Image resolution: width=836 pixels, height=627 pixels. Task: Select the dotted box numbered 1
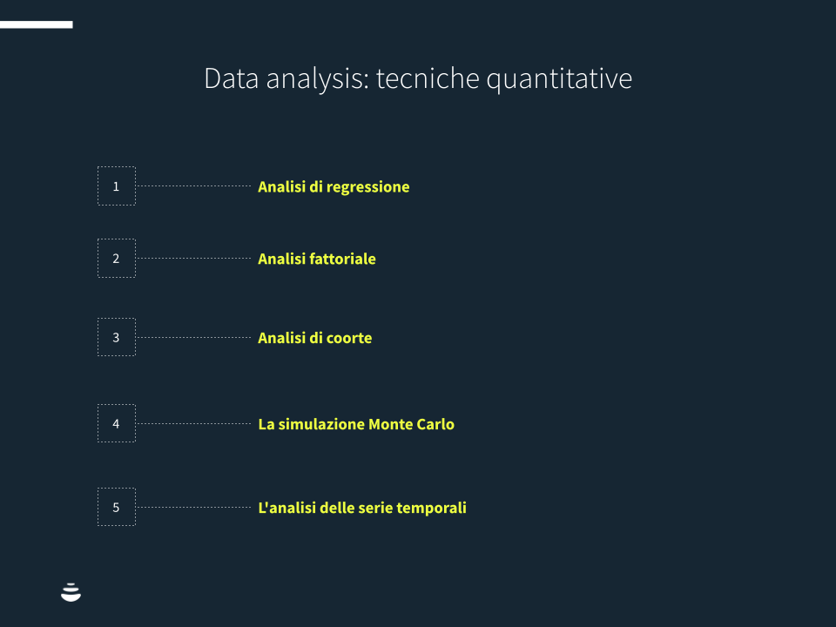(x=117, y=186)
